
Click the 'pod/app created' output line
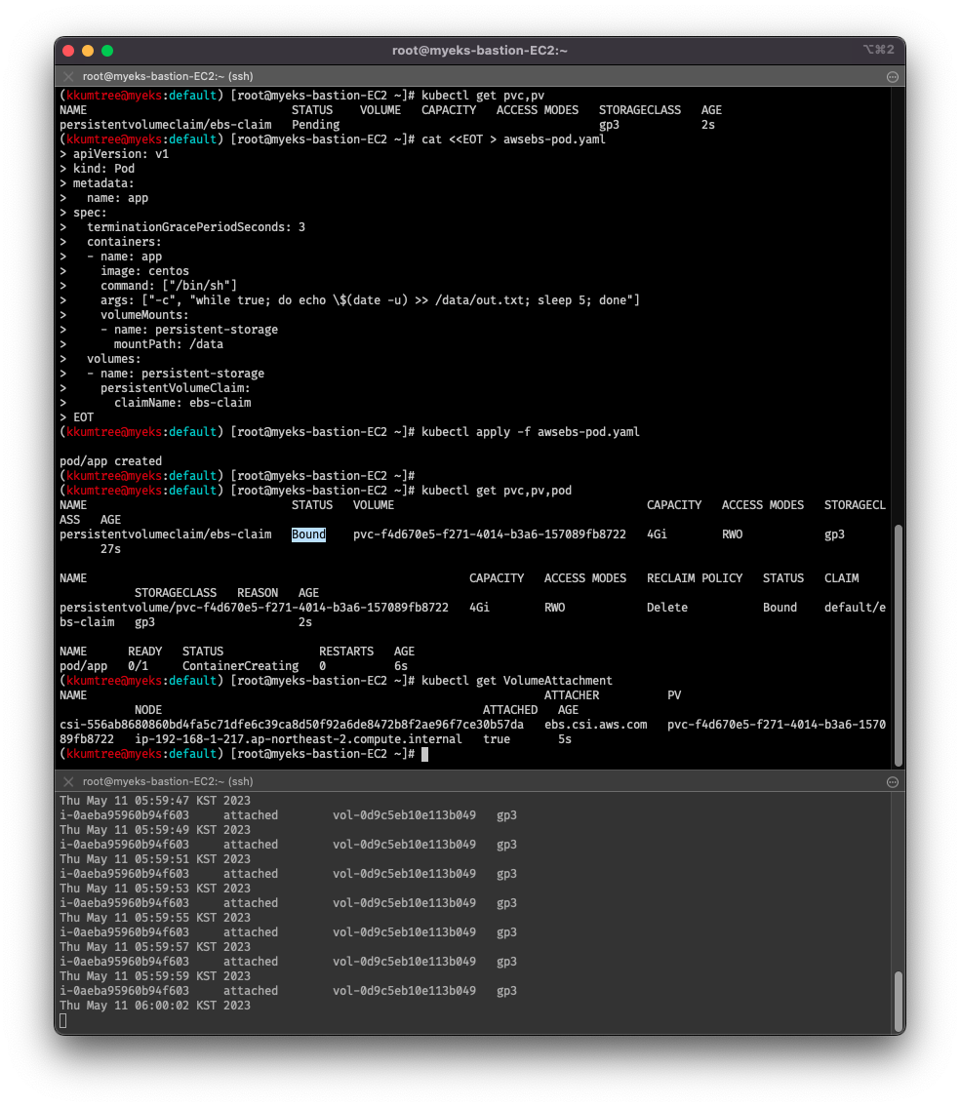pos(111,461)
